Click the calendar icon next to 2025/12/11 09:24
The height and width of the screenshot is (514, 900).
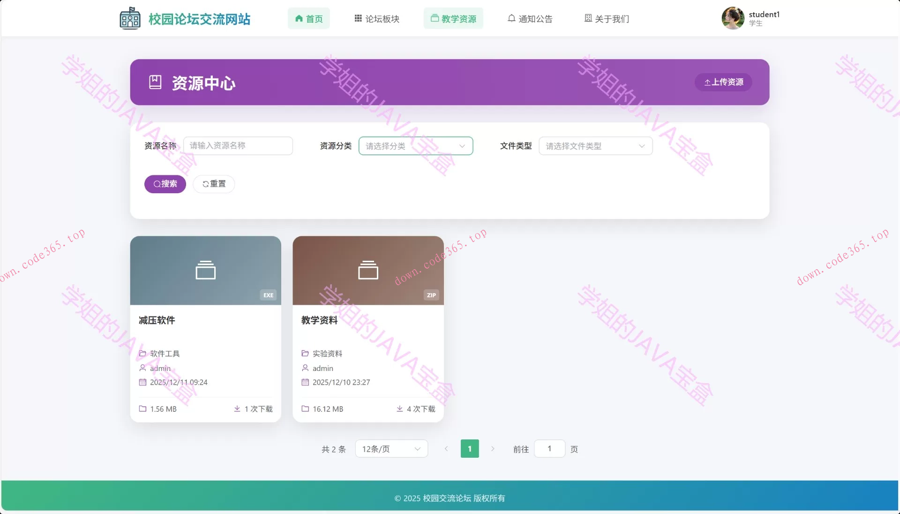[142, 382]
